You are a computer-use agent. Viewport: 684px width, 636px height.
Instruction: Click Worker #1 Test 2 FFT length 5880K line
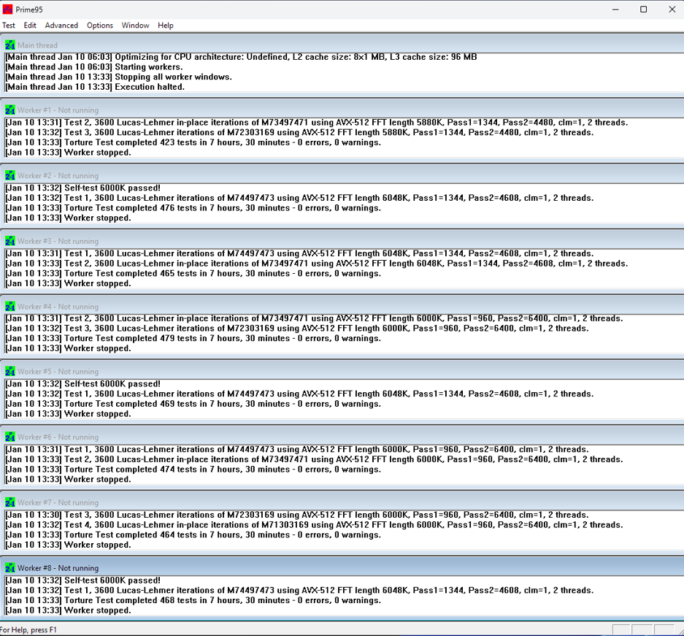click(x=316, y=122)
